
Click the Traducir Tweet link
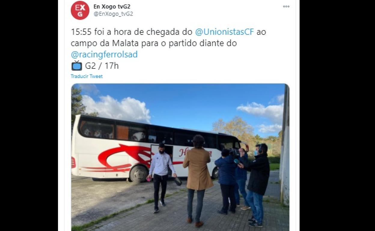(x=87, y=76)
